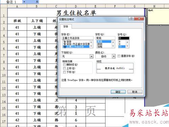The width and height of the screenshot is (169, 127).
Task: Click the dialog help question-mark button
Action: [x=131, y=18]
